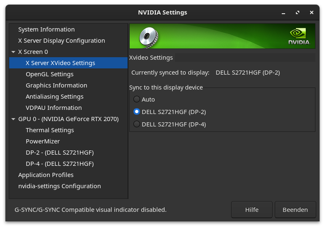Select X Screen 0 entry
Viewport: 325px width, 228px height.
[69, 52]
